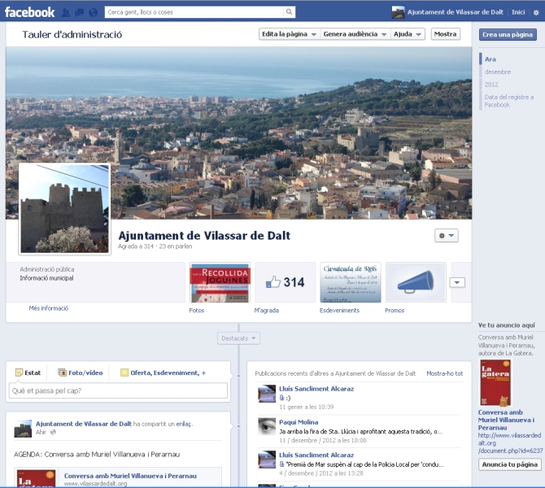Click the attachment icon on "Premià de Mar" post
This screenshot has height=488, width=545.
pos(282,464)
